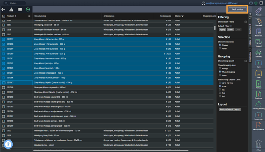
Task: Click Apply for the default filter
Action: [x=222, y=30]
